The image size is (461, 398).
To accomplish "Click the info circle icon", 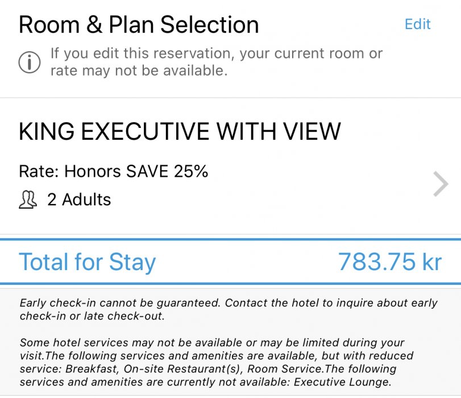I will (x=30, y=62).
